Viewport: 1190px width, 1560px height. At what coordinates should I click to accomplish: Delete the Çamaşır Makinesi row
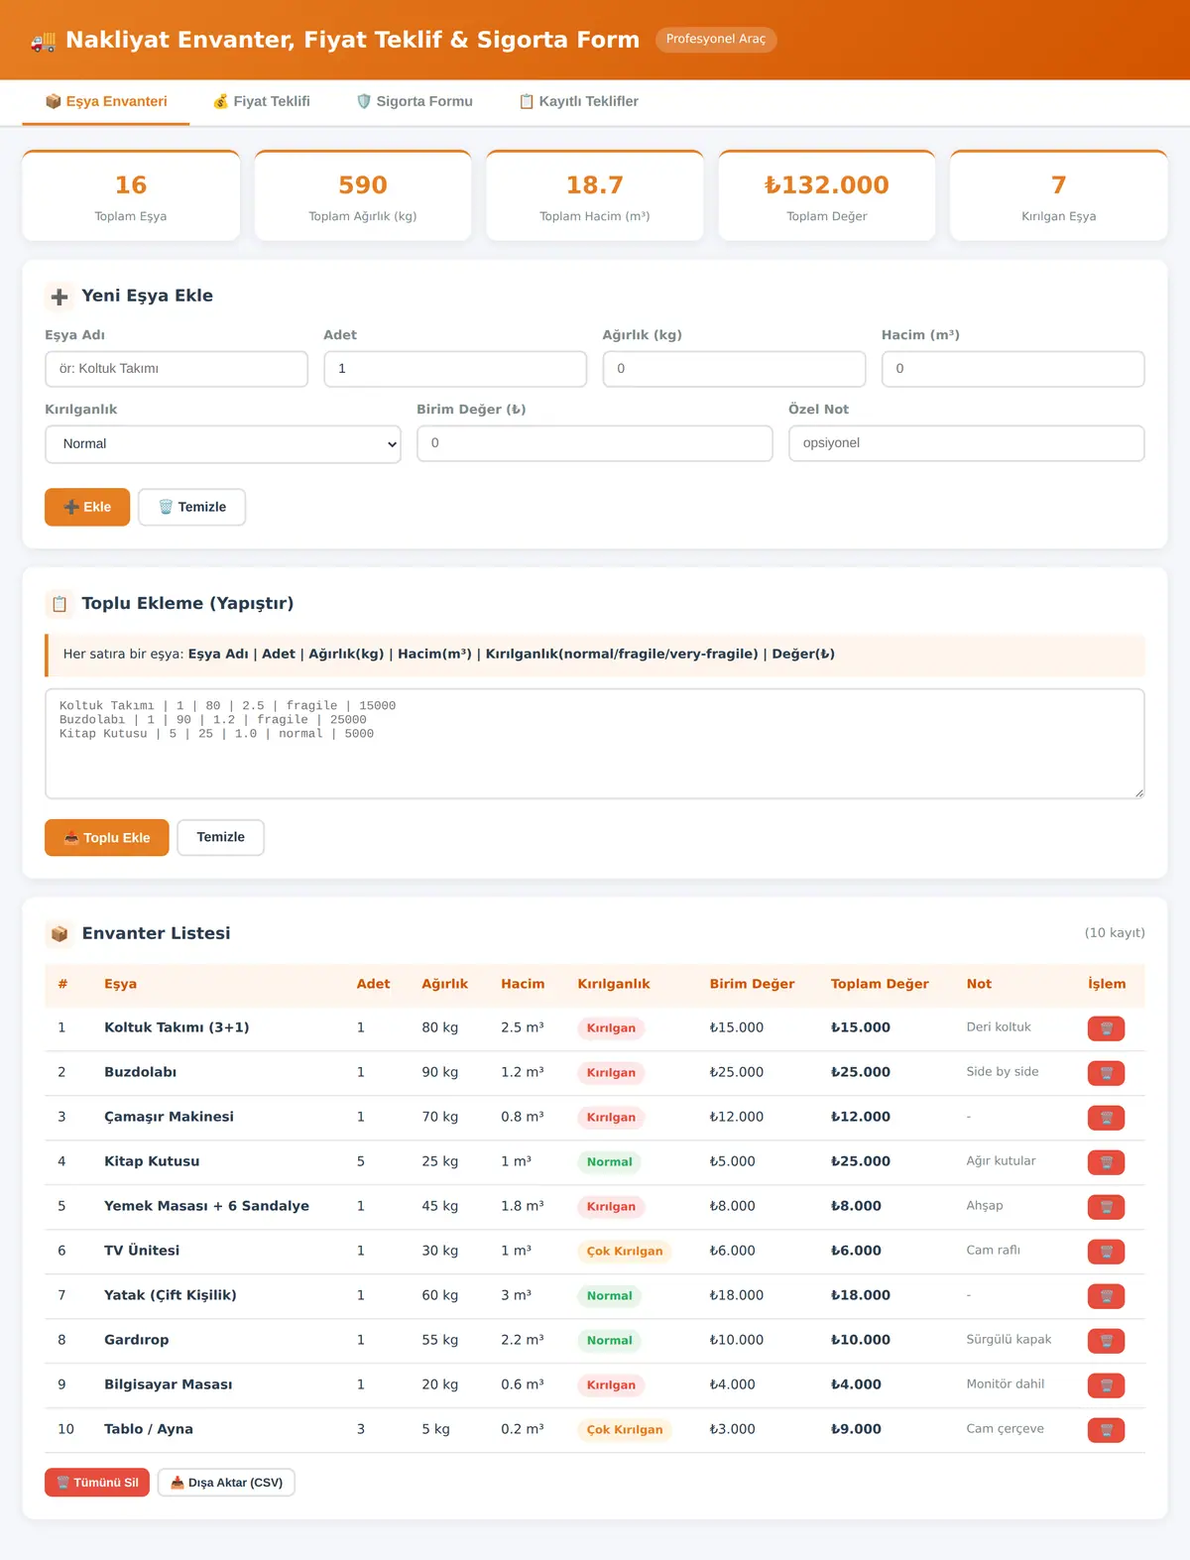tap(1106, 1118)
